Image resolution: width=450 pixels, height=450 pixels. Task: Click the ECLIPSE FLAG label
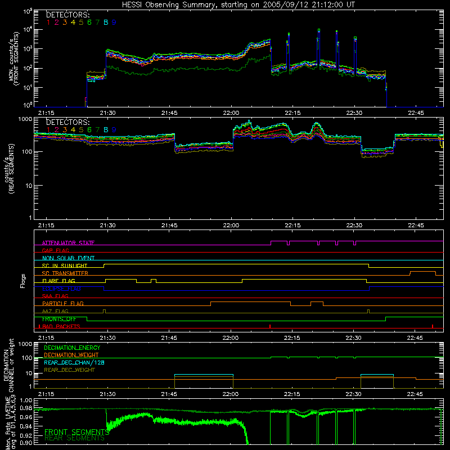point(61,289)
